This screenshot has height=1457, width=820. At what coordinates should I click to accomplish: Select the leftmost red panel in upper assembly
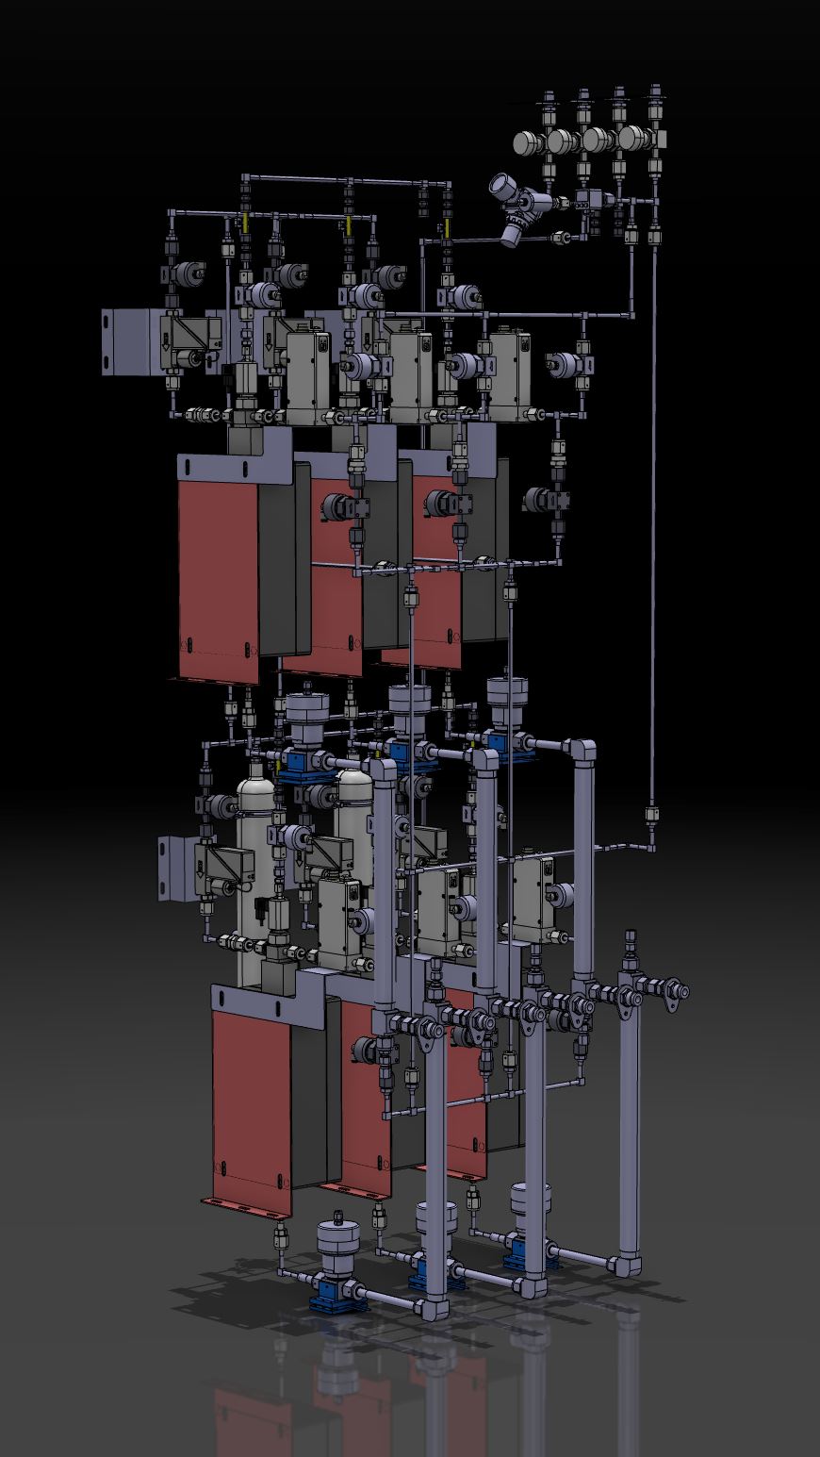218,580
